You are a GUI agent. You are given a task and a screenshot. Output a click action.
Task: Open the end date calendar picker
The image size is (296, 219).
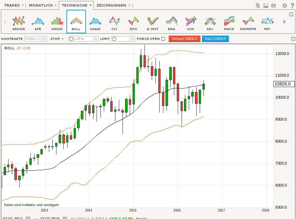65,218
